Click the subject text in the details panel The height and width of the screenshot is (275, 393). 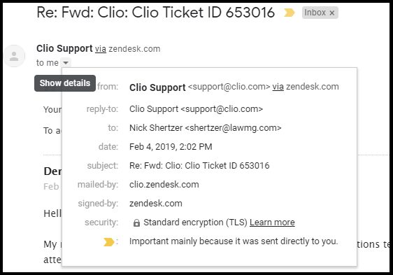click(199, 166)
